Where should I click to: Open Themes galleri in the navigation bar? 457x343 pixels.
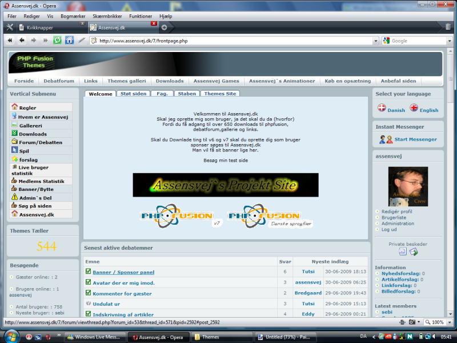click(126, 81)
